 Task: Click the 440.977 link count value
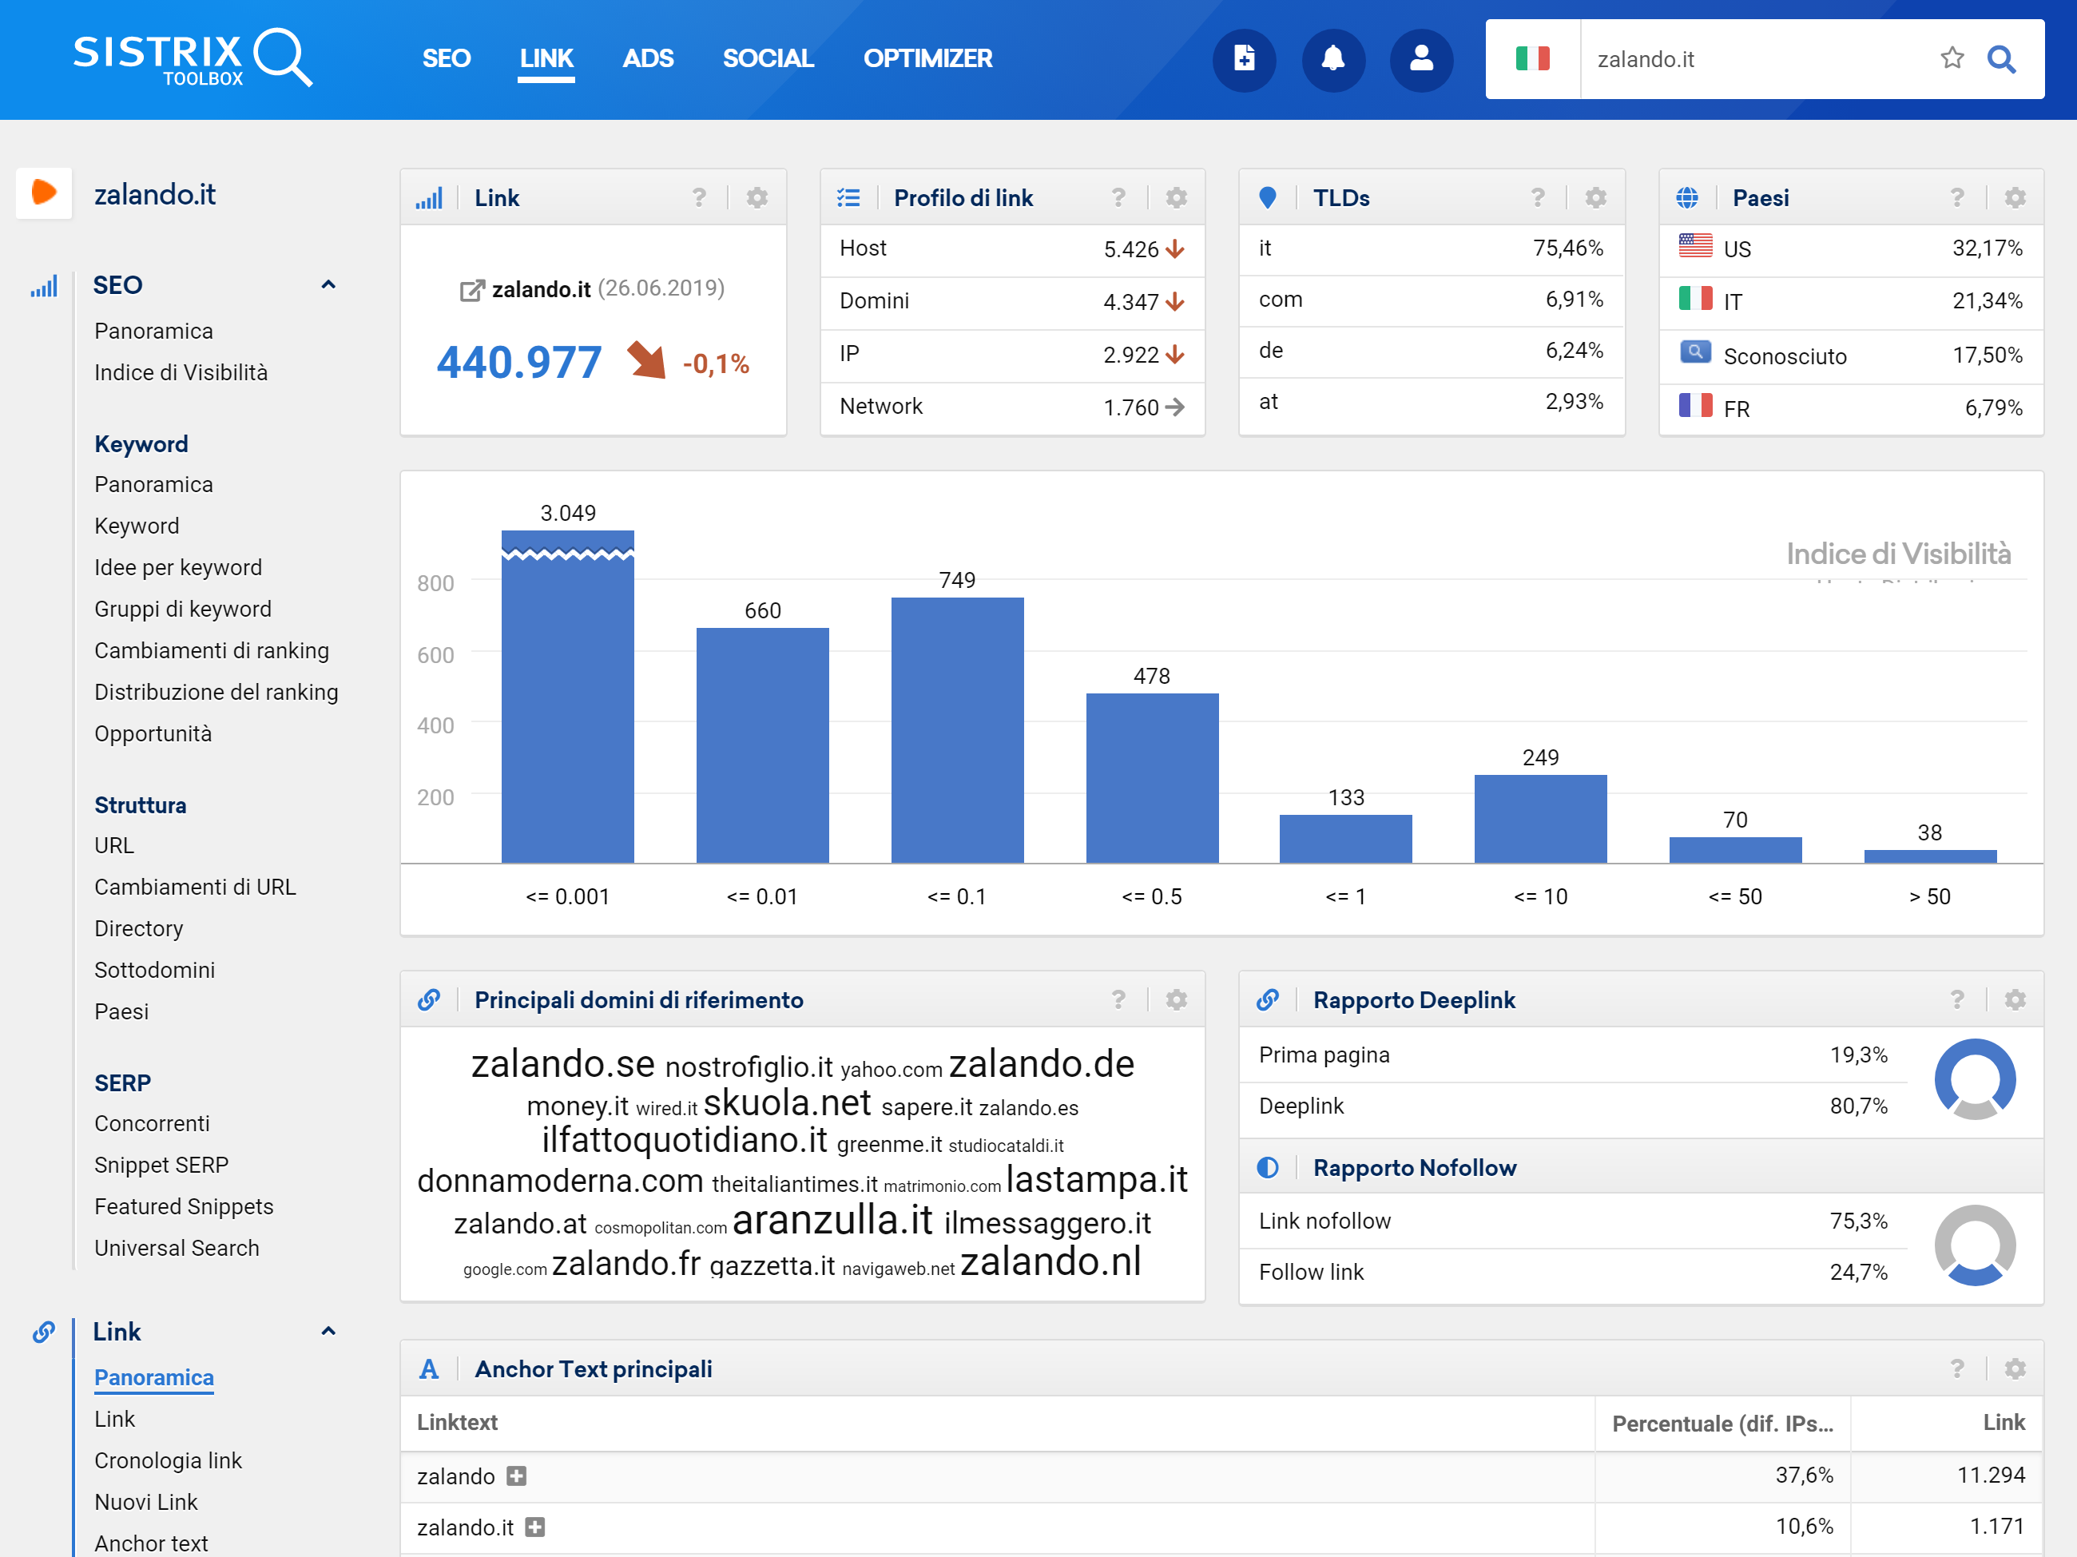519,363
